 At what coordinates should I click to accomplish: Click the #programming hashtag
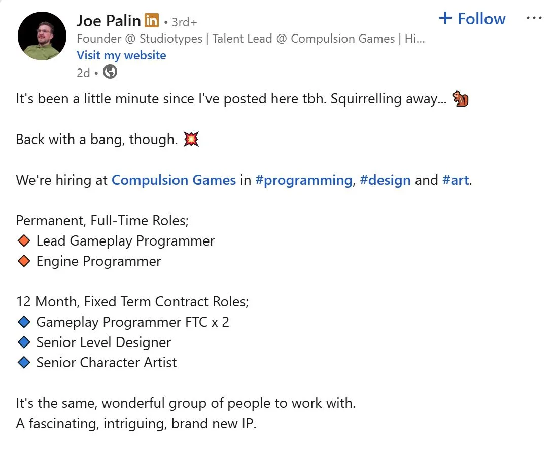click(303, 180)
